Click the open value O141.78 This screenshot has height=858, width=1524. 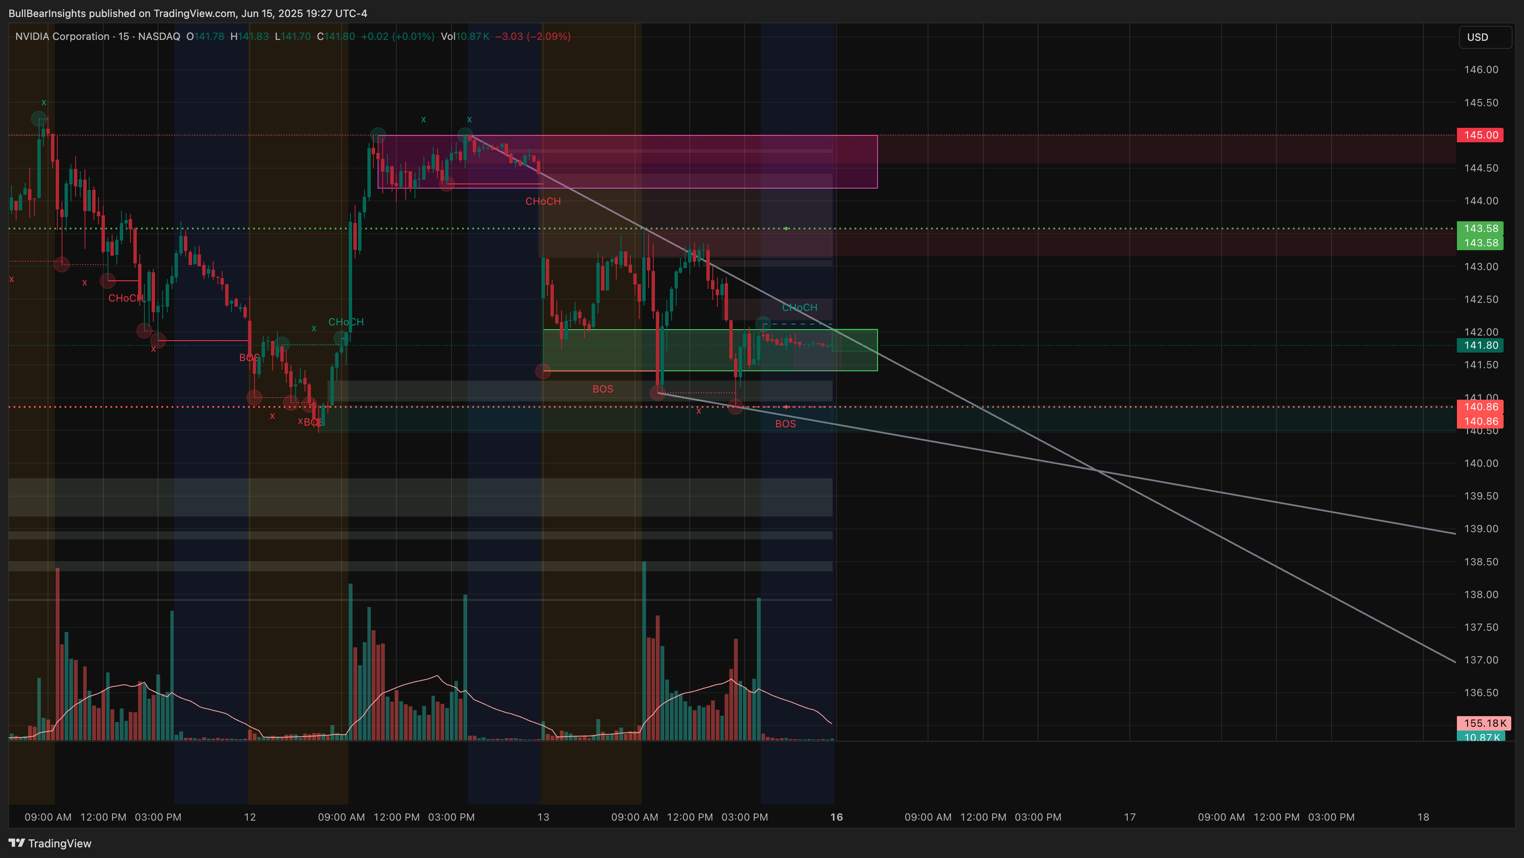point(205,36)
